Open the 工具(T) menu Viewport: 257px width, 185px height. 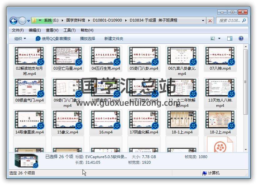click(69, 30)
